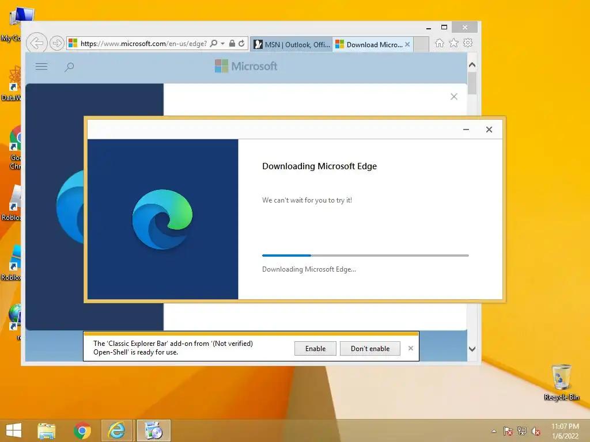Click the IE scrollbar up arrow
Image resolution: width=590 pixels, height=442 pixels.
point(472,64)
